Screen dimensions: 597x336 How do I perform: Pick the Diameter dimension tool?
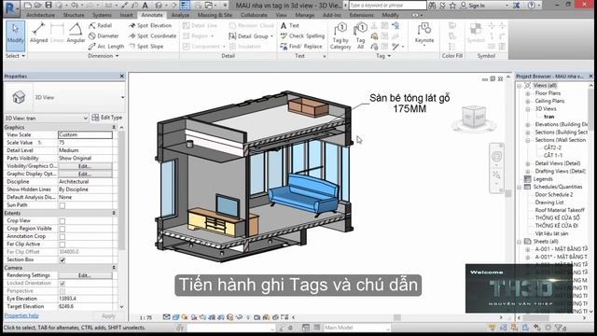tap(104, 35)
